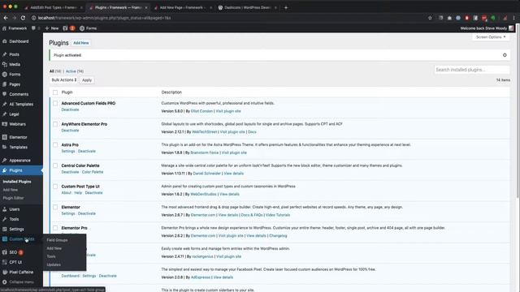Check the Custom Post Type UI checkbox
The width and height of the screenshot is (520, 292).
(55, 187)
